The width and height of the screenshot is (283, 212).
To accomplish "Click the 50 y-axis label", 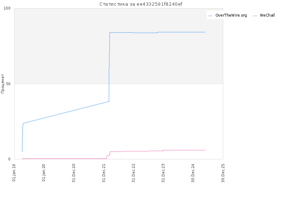I will 8,84.
